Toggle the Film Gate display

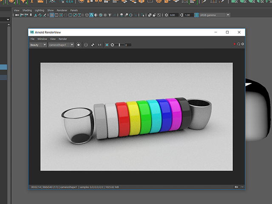[x=57, y=15]
